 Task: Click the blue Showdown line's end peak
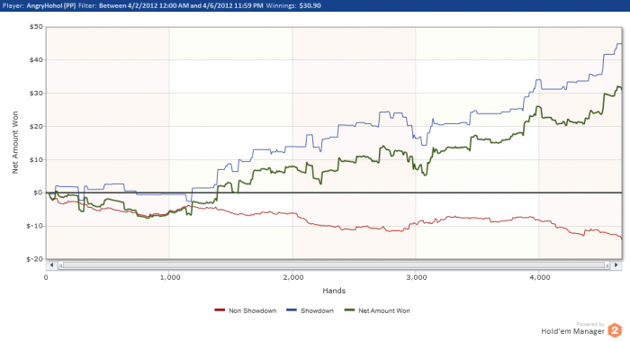click(x=619, y=44)
